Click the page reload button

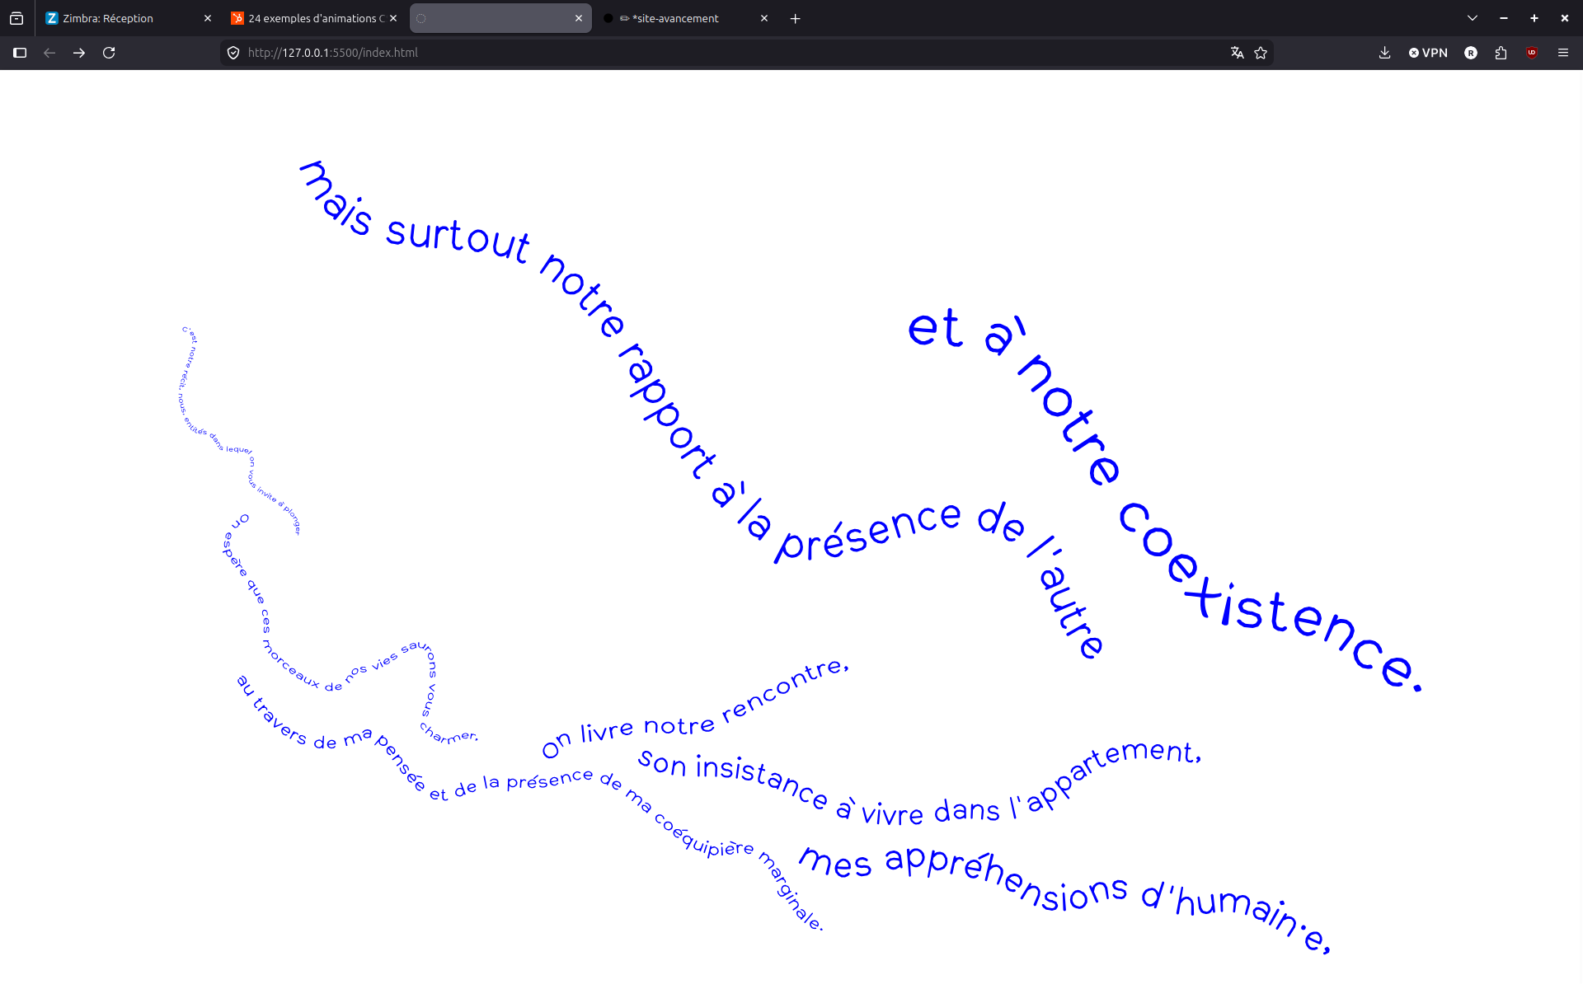click(x=109, y=53)
